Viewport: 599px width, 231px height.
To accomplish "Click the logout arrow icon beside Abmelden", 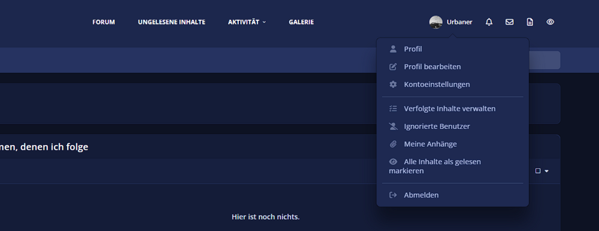I will tap(393, 195).
